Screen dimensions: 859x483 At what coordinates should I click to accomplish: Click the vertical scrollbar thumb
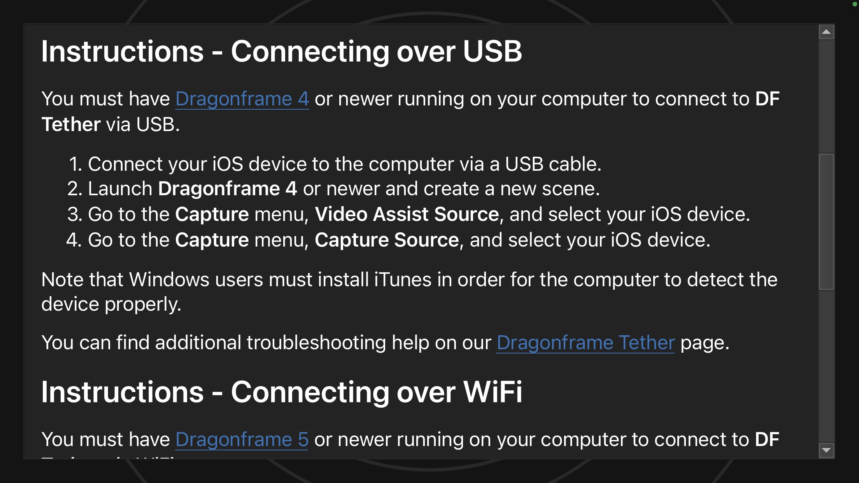tap(826, 222)
